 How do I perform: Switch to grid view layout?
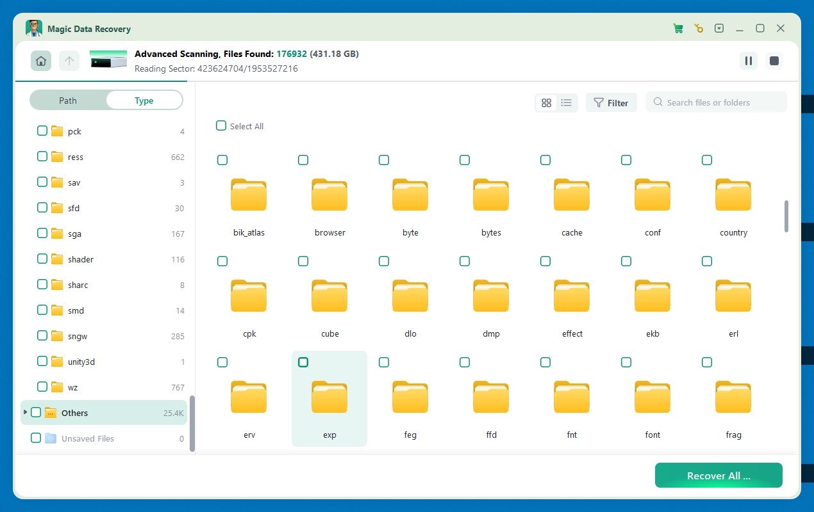(x=546, y=102)
